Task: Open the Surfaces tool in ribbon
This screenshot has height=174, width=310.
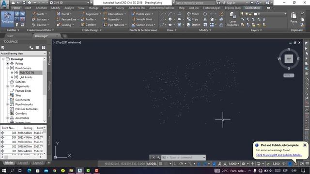Action: coord(40,19)
